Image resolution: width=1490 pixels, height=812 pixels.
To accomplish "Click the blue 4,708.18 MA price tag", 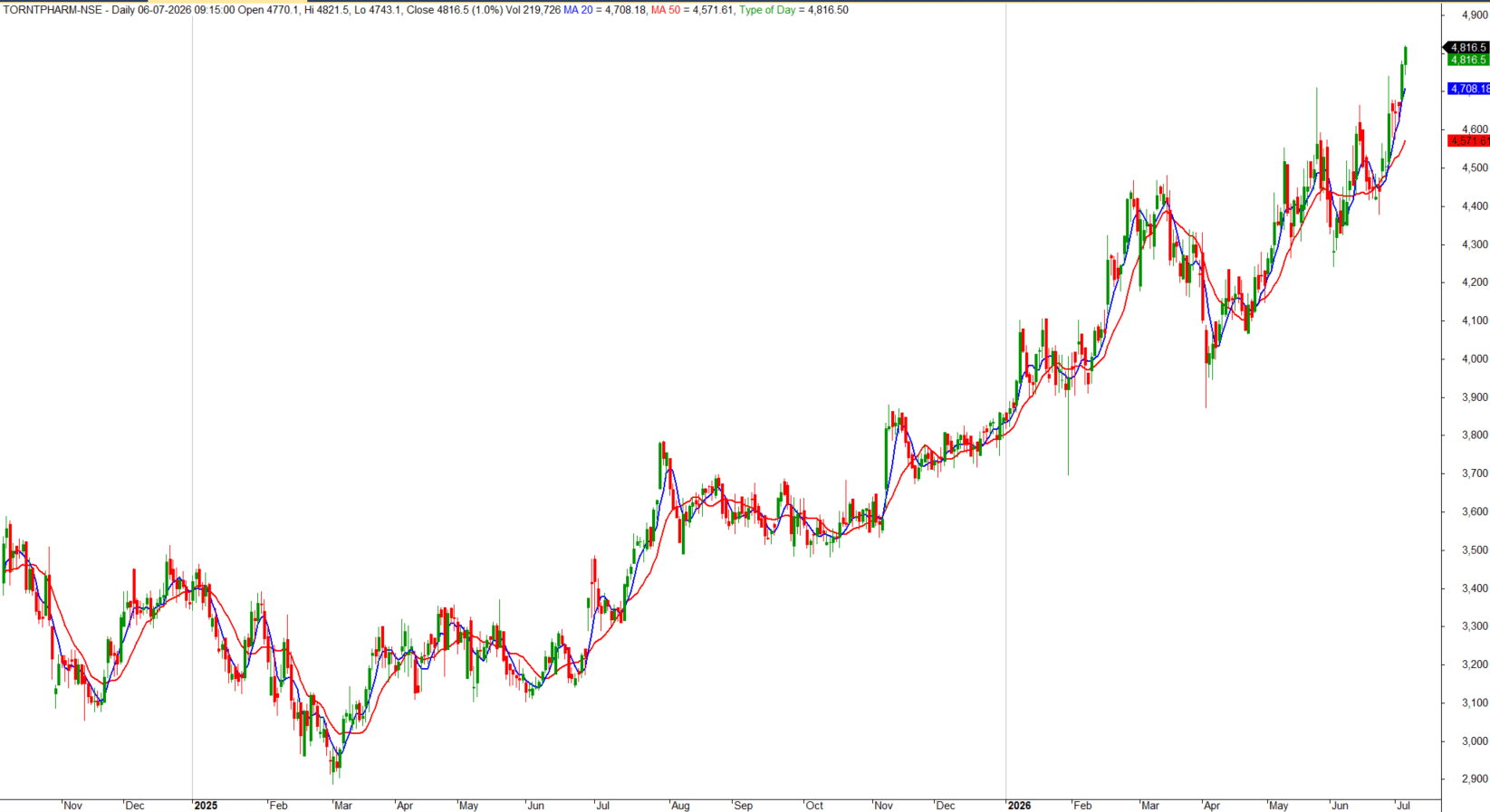I will coord(1468,89).
